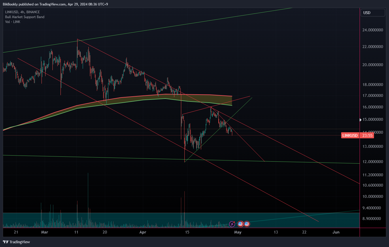The width and height of the screenshot is (389, 247).
Task: Click the 13 date label on the time axis
Action: click(276, 232)
